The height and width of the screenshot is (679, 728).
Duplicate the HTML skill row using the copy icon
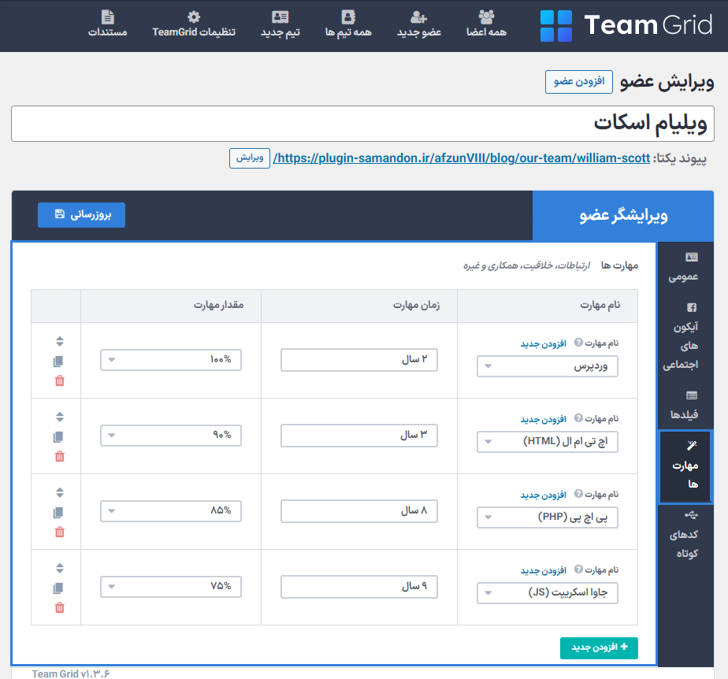[x=60, y=437]
